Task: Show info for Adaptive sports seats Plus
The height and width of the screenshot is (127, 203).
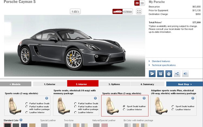Action: (193, 98)
